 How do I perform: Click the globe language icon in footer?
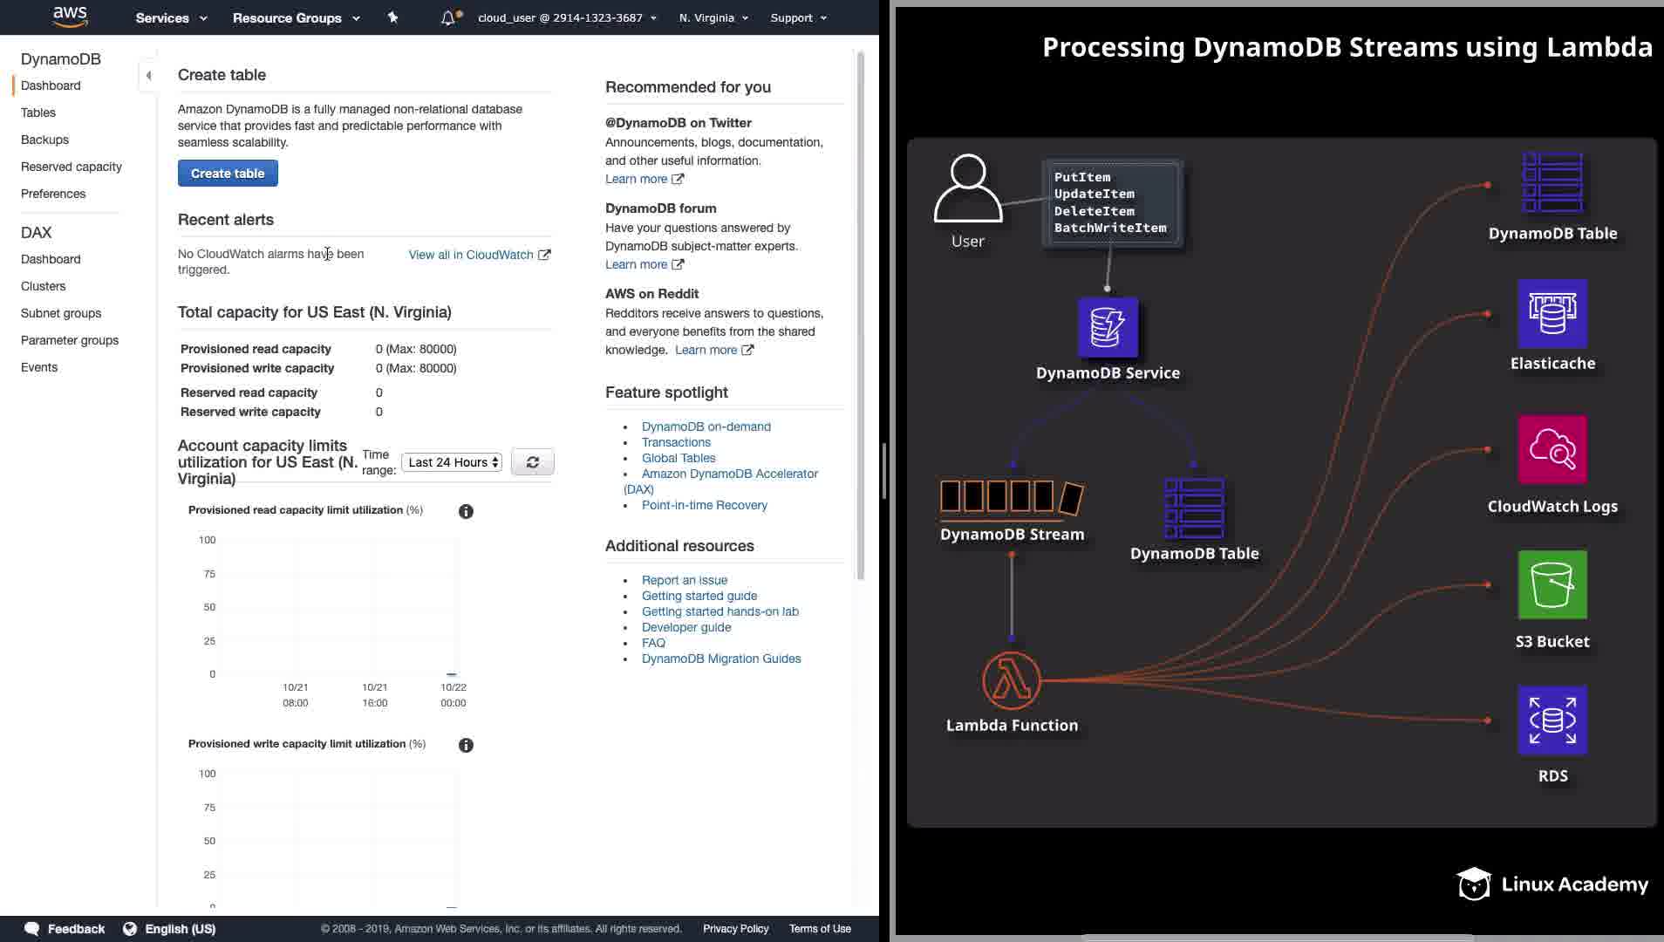[x=130, y=929]
